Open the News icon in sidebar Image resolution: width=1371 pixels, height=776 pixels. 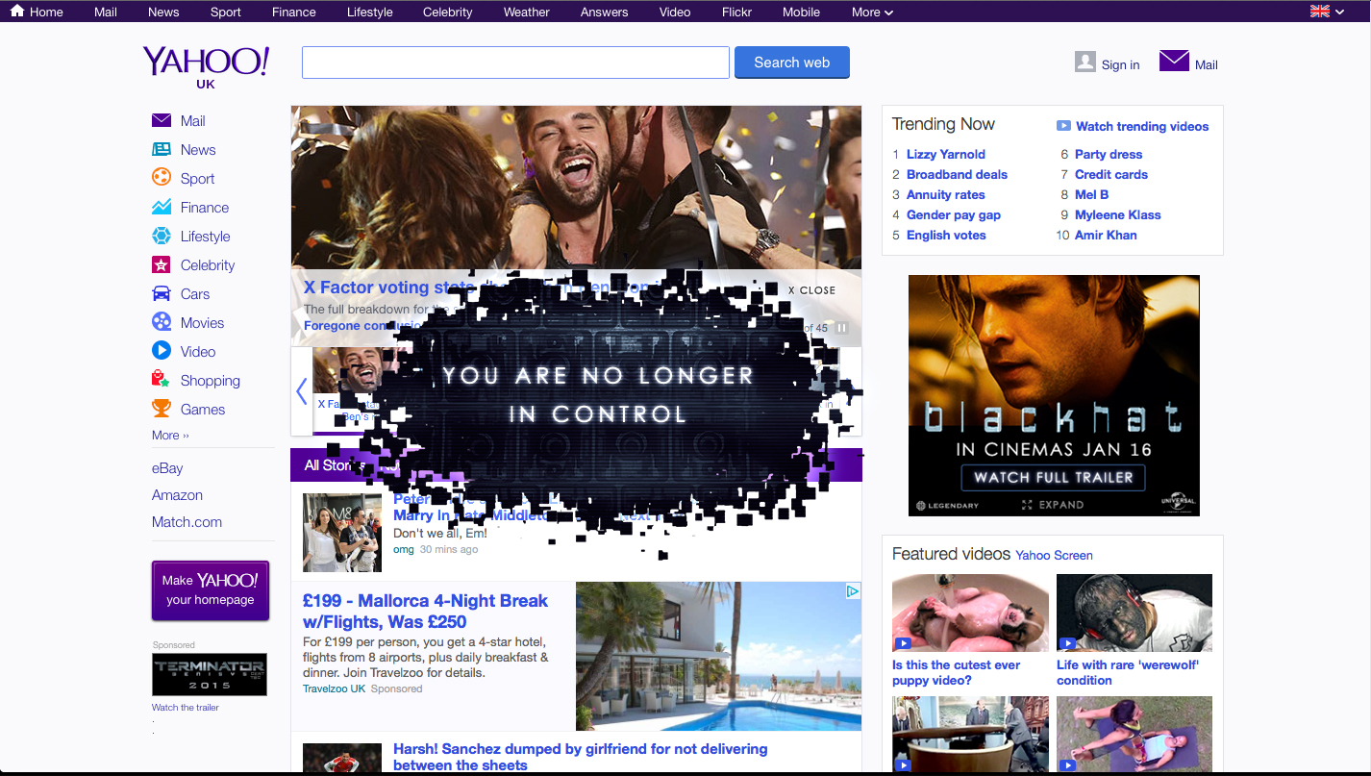[162, 149]
